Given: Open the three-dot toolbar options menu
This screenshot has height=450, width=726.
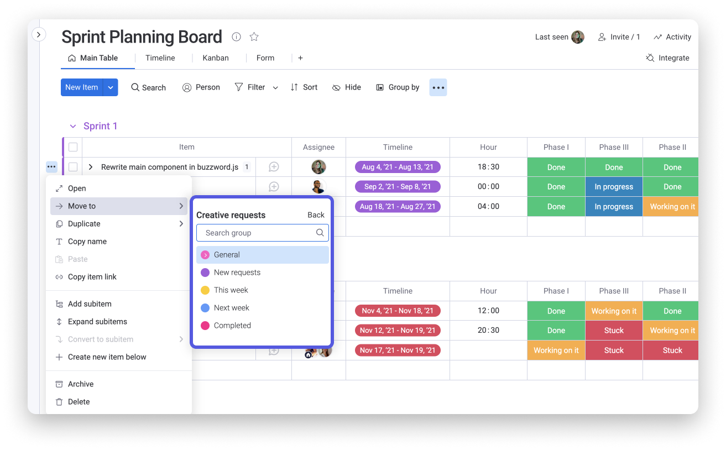Looking at the screenshot, I should (438, 87).
